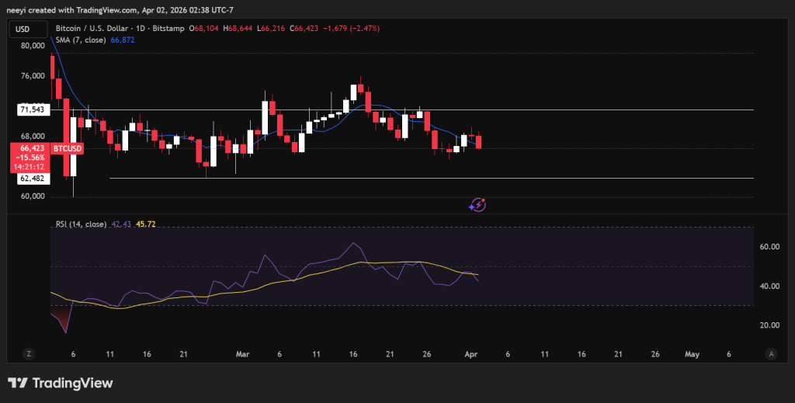795x403 pixels.
Task: Select the RSI (14, close) indicator legend
Action: tap(82, 224)
